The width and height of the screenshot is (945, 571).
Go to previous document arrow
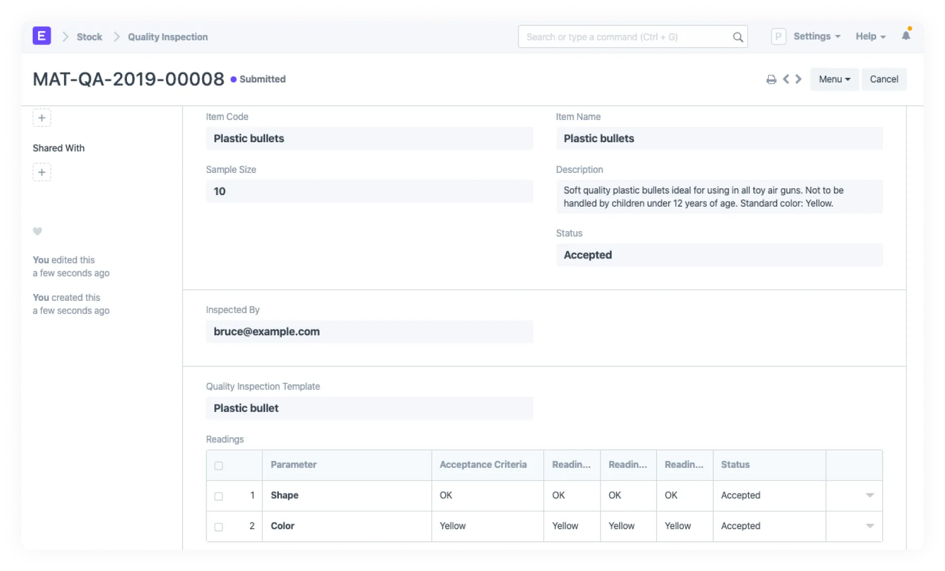click(786, 79)
